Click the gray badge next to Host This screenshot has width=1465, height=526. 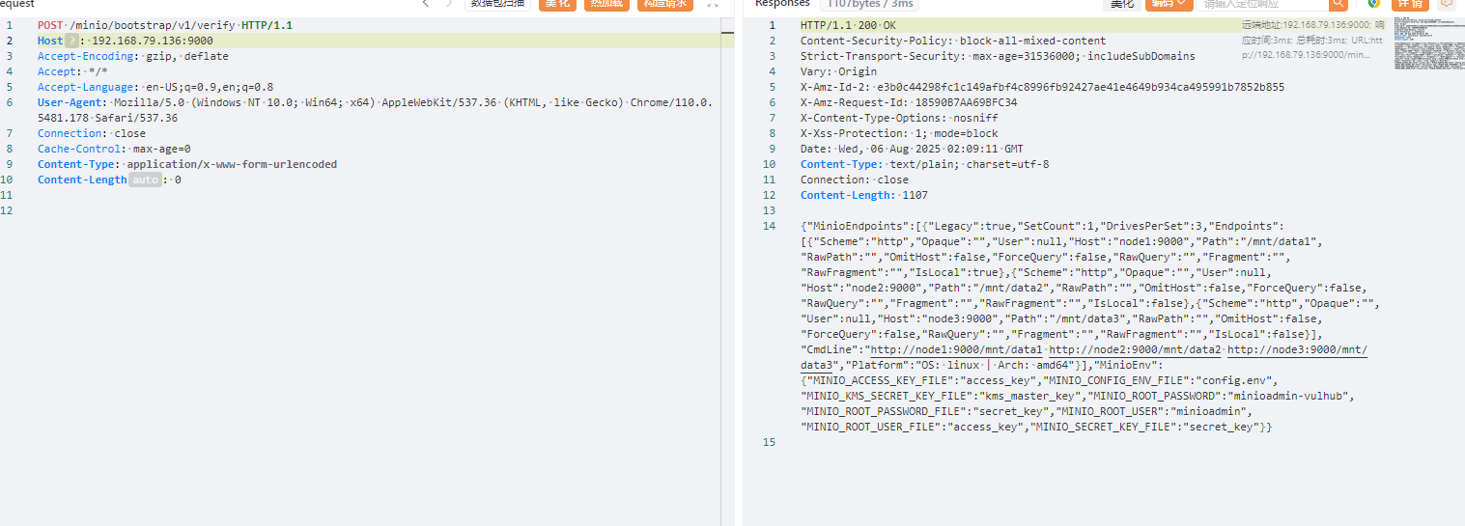coord(70,41)
